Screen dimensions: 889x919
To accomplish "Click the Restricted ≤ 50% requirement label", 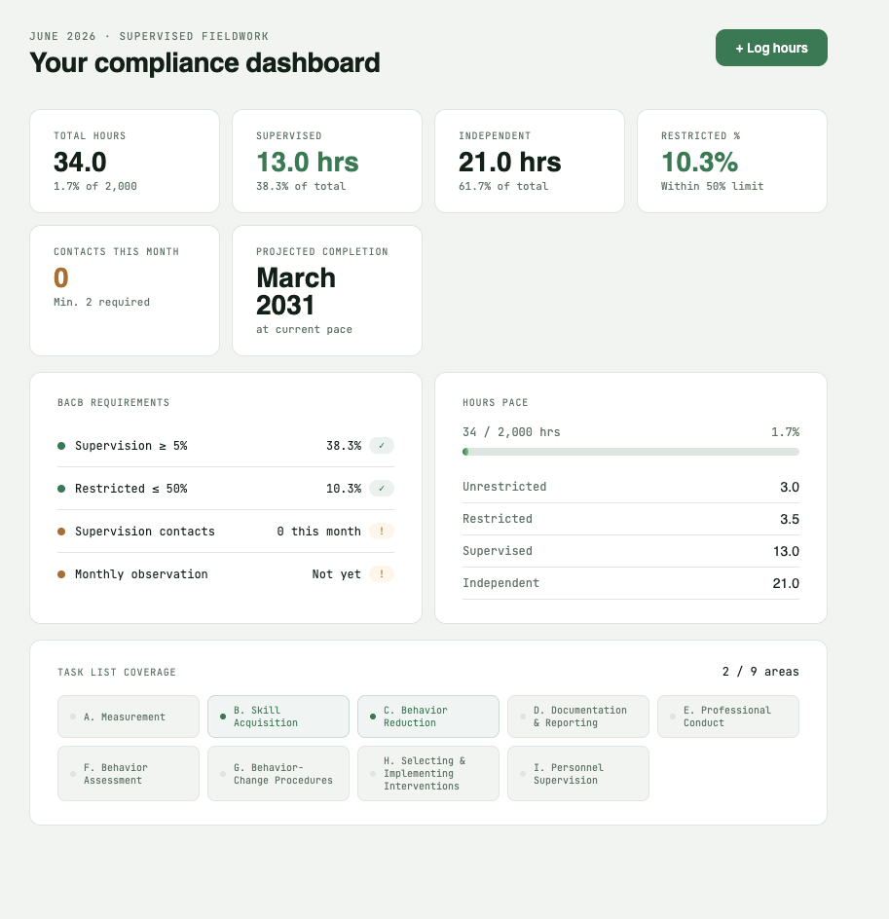I will click(x=131, y=489).
